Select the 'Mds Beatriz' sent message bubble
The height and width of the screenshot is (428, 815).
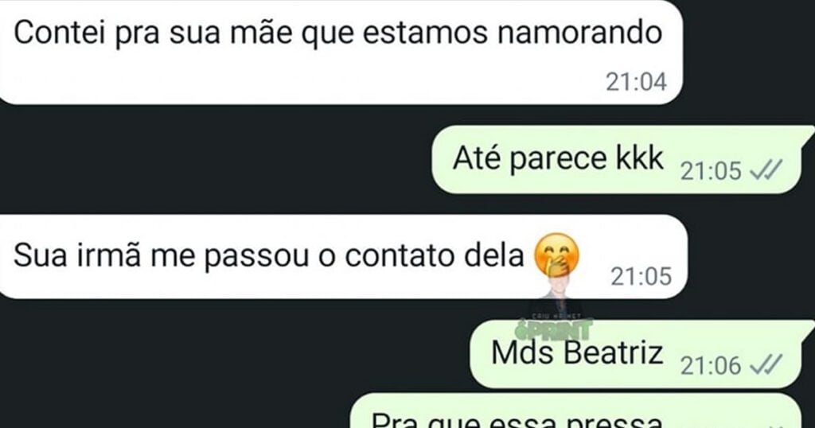[641, 354]
